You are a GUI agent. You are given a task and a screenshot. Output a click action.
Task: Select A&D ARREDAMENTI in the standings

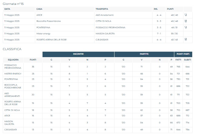[x=12, y=95]
